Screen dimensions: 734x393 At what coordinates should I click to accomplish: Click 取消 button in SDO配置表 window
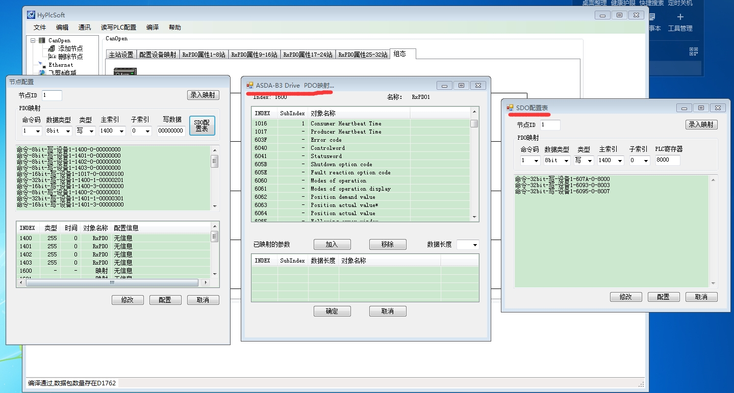coord(701,297)
